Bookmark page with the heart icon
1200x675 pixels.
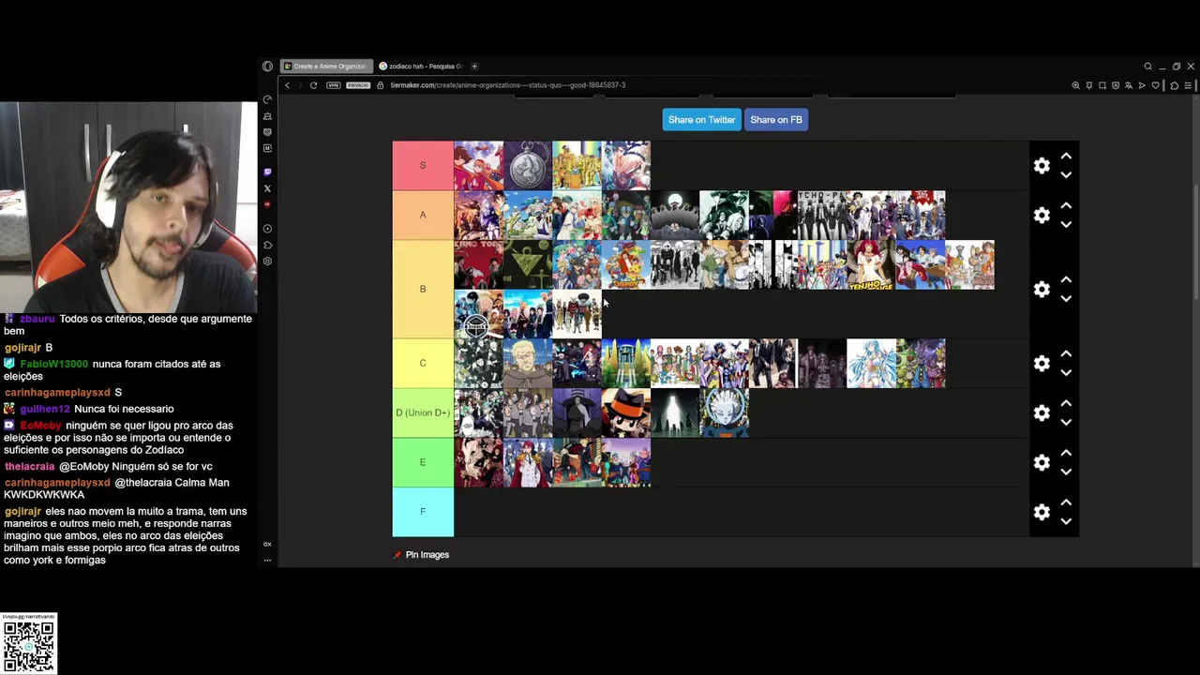pos(1156,85)
